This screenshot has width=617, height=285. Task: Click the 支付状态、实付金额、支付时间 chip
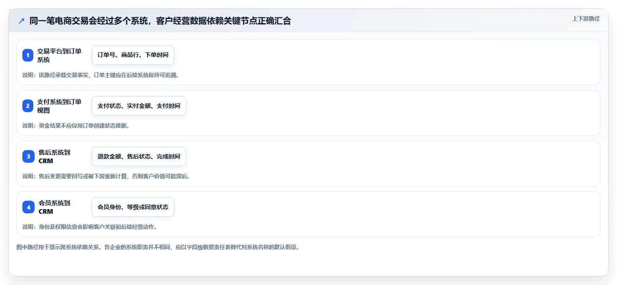[x=139, y=106]
